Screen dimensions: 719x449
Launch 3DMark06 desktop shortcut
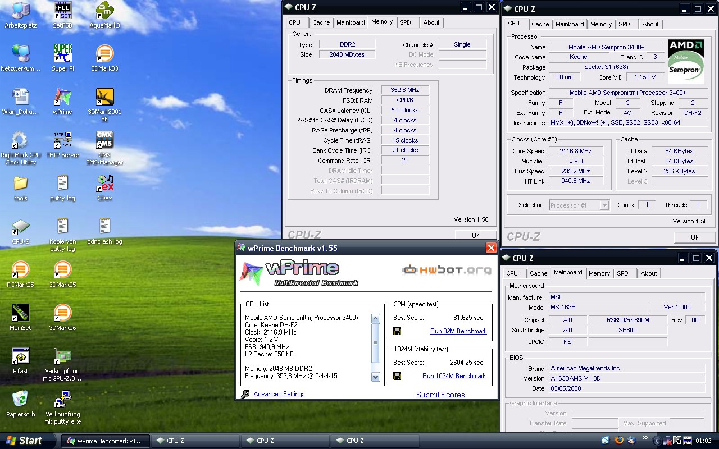[x=63, y=313]
